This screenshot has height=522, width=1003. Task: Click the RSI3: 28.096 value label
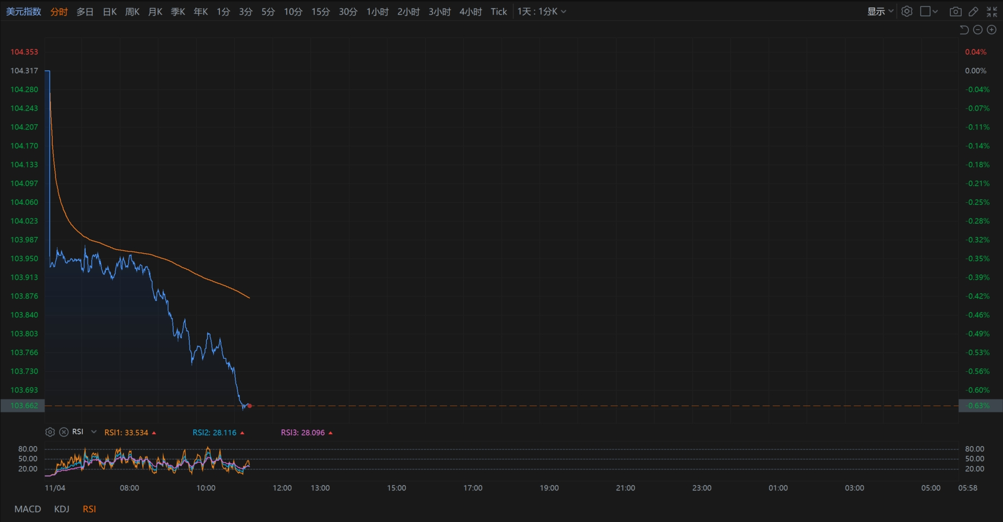coord(303,433)
